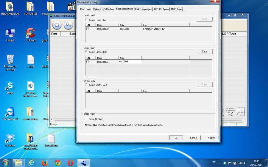Show hidden tray icons arrow
The height and width of the screenshot is (167, 268).
[x=220, y=163]
